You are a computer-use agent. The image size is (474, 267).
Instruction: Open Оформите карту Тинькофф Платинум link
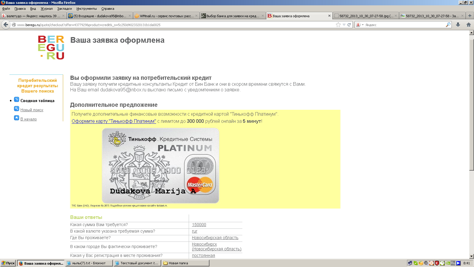click(114, 121)
